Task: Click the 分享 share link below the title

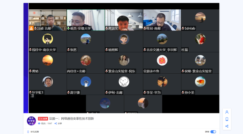Action: pos(58,124)
